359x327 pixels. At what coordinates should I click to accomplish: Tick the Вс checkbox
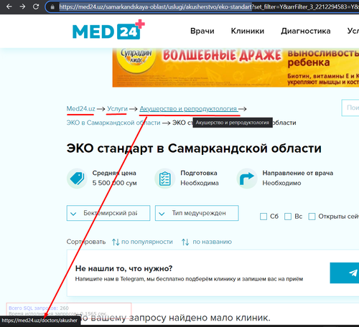click(x=288, y=217)
